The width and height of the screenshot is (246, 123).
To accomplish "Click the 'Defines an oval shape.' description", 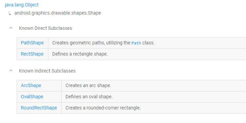I will pos(89,97).
